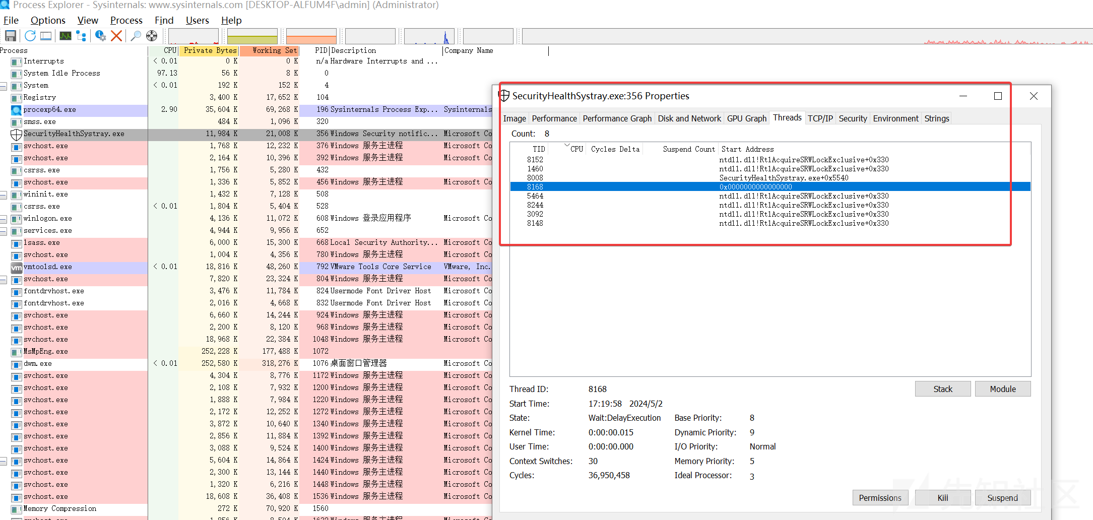Switch to the TCP/IP tab
Viewport: 1093px width, 520px height.
click(820, 118)
